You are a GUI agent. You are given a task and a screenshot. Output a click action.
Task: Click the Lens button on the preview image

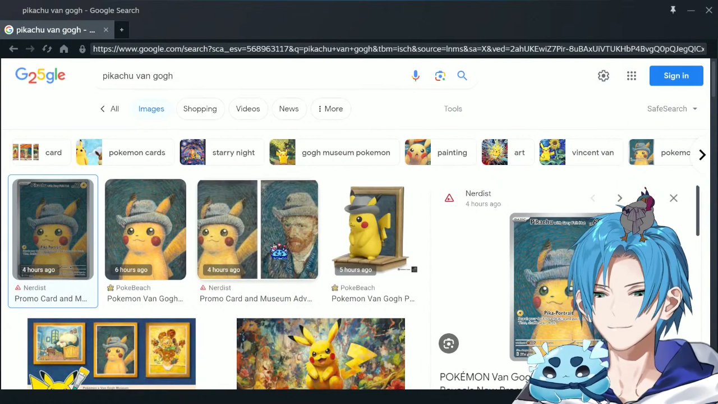pos(449,343)
